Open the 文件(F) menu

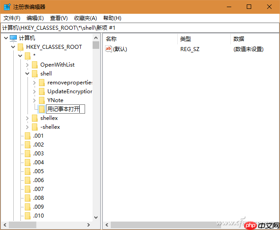coord(12,18)
